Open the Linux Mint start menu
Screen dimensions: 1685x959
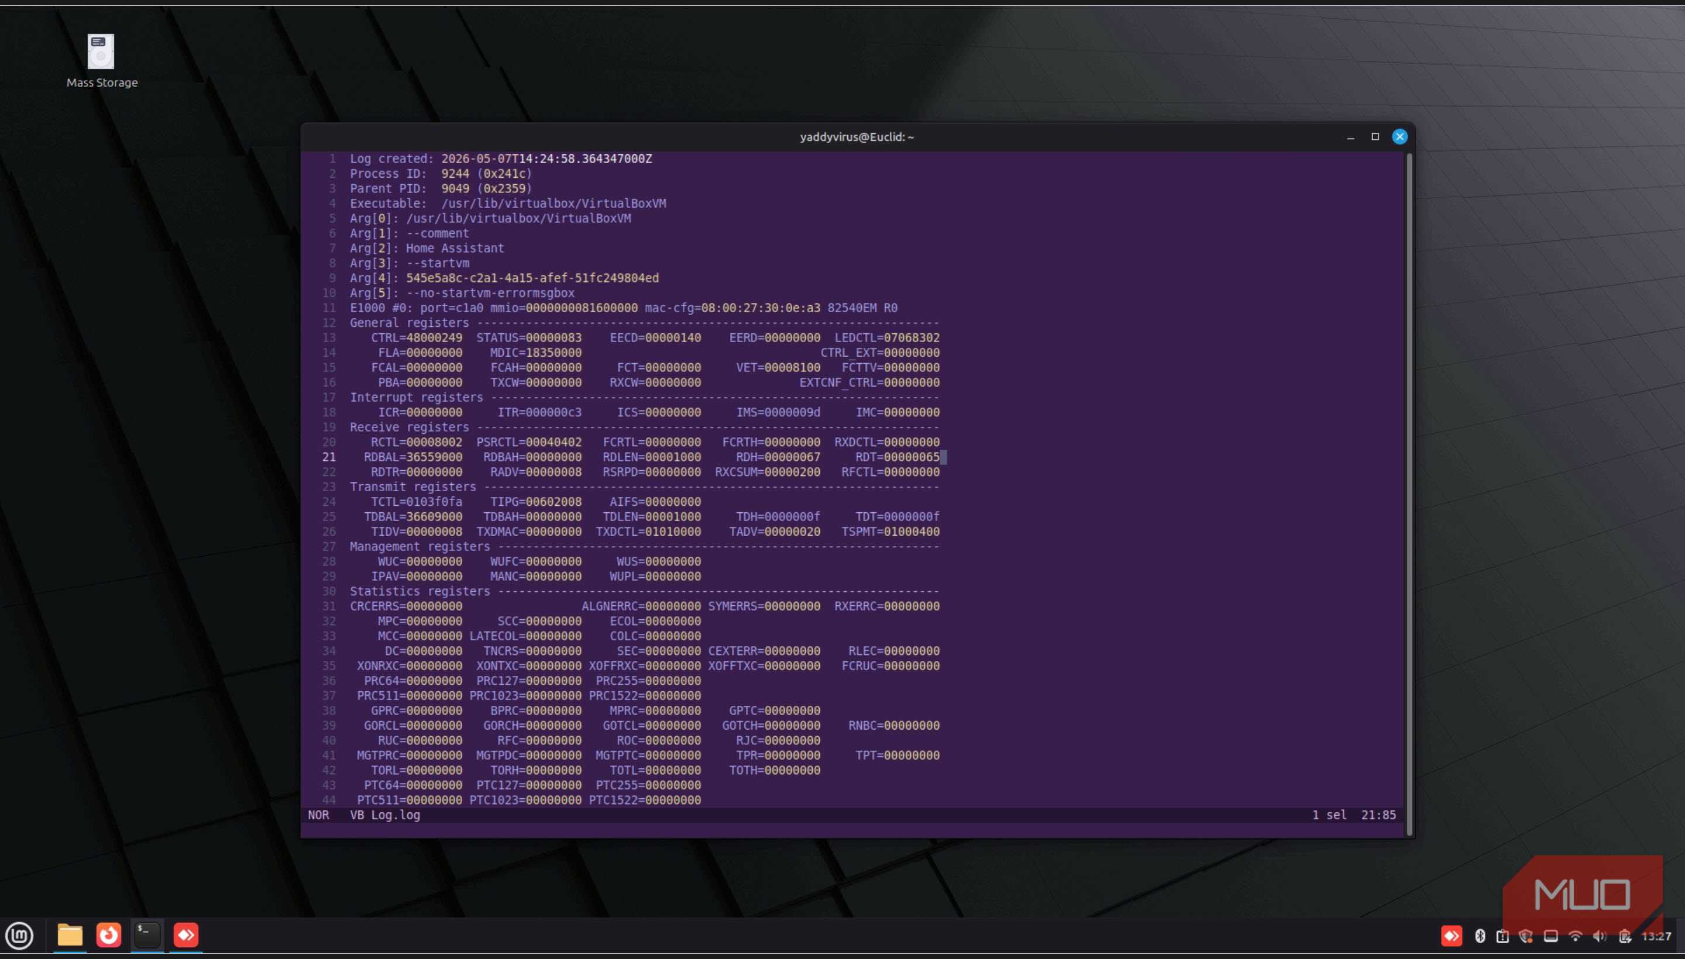(19, 935)
